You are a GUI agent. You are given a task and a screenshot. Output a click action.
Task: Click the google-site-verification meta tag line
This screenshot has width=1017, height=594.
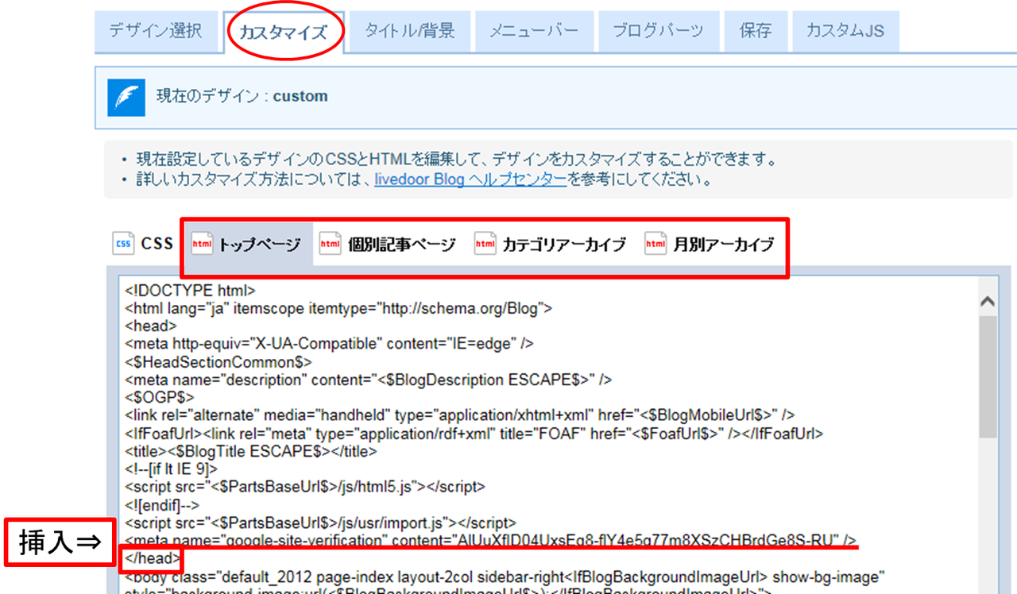pos(490,540)
